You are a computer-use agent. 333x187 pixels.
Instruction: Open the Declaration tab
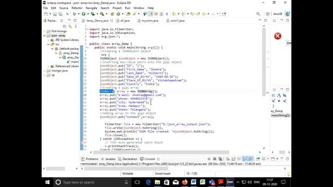pos(128,159)
